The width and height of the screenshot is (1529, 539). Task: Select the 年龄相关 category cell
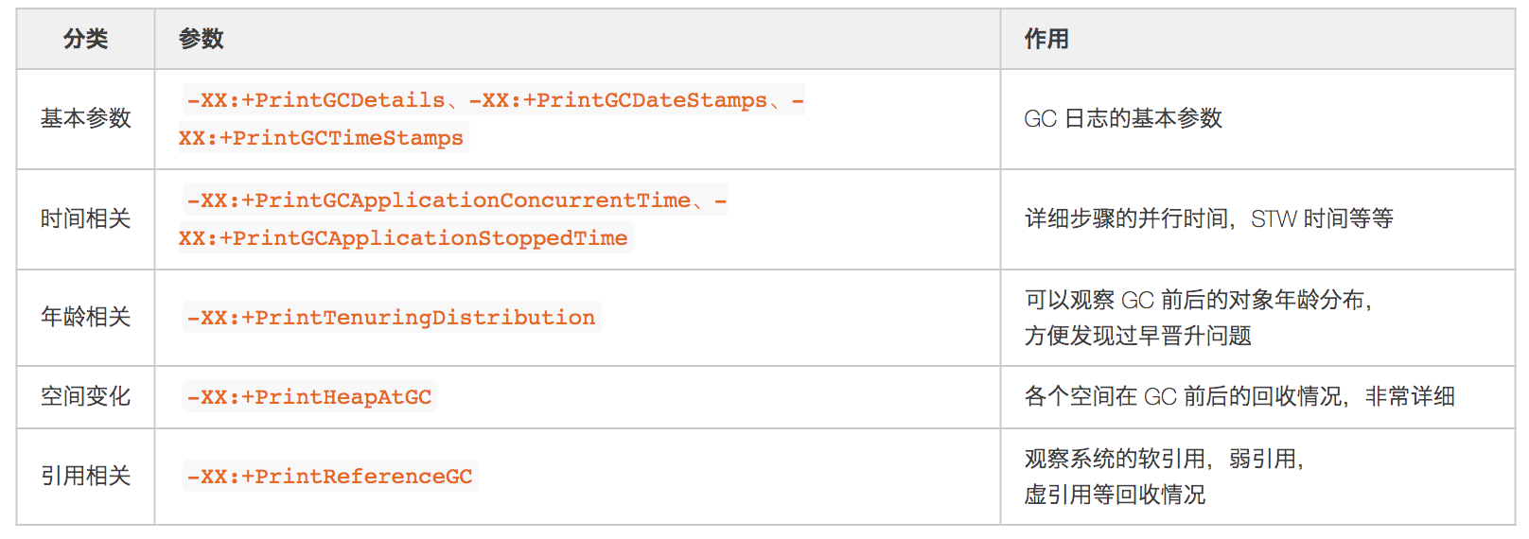click(85, 317)
